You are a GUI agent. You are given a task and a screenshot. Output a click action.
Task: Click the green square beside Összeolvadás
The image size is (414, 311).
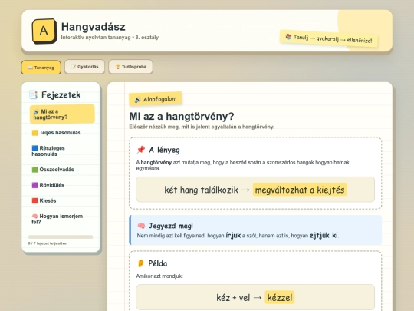pyautogui.click(x=34, y=170)
